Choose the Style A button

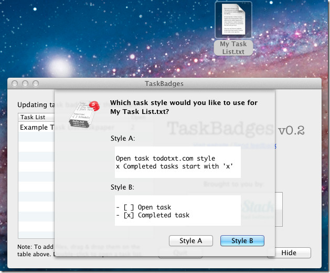point(190,240)
